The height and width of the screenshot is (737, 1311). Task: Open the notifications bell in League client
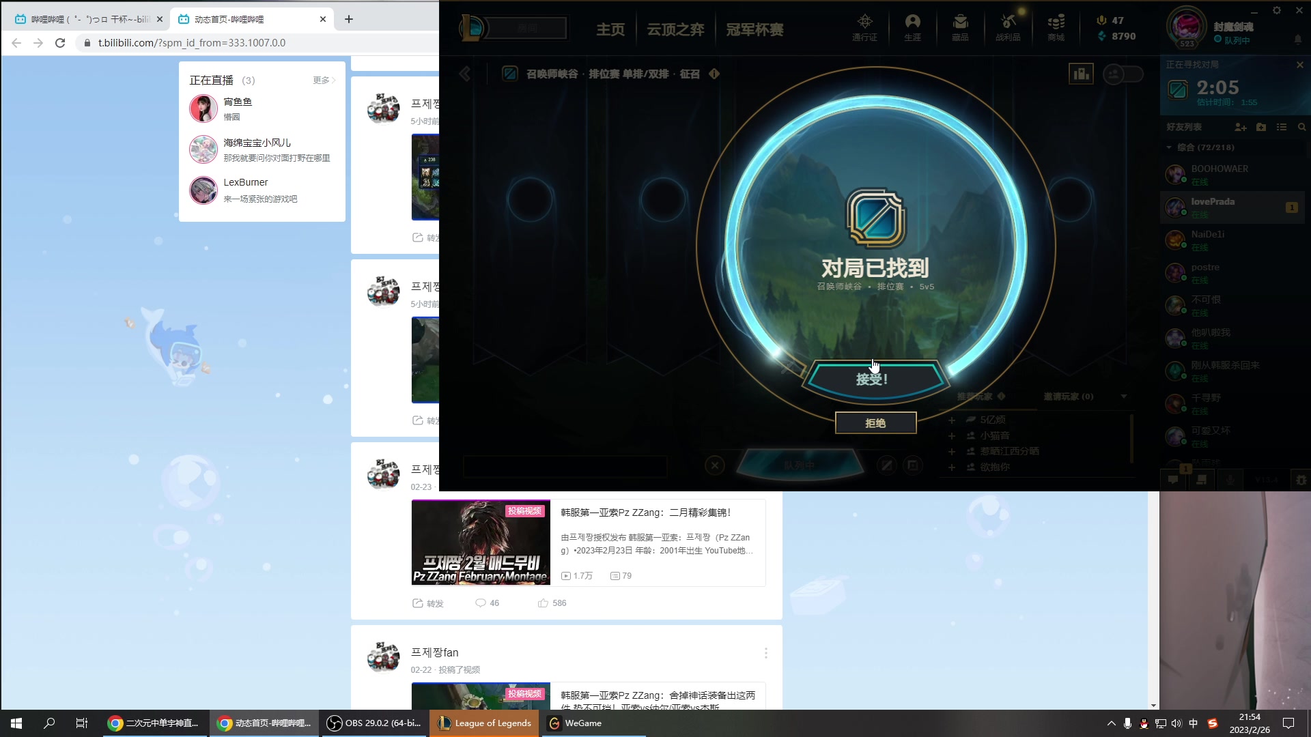[x=1298, y=40]
